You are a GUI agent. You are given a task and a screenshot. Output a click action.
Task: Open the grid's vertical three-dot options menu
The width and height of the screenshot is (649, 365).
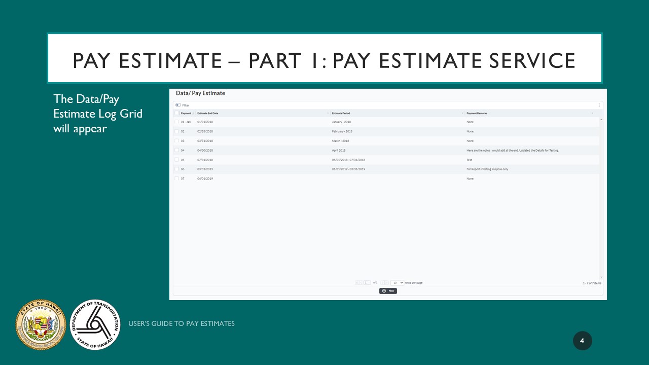click(599, 105)
